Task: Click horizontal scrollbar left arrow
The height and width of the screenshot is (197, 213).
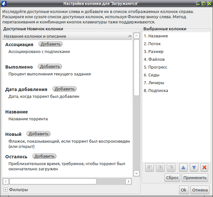Action: [6, 181]
